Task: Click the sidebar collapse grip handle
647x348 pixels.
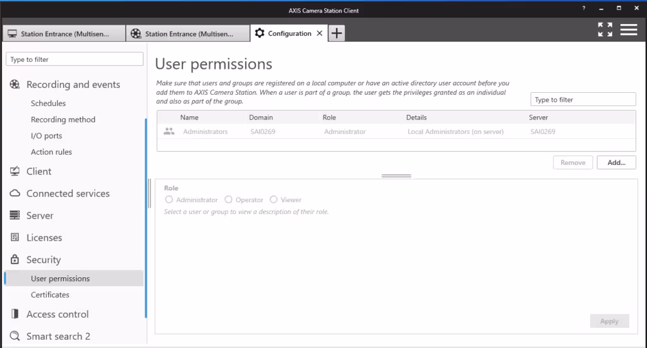Action: point(150,193)
